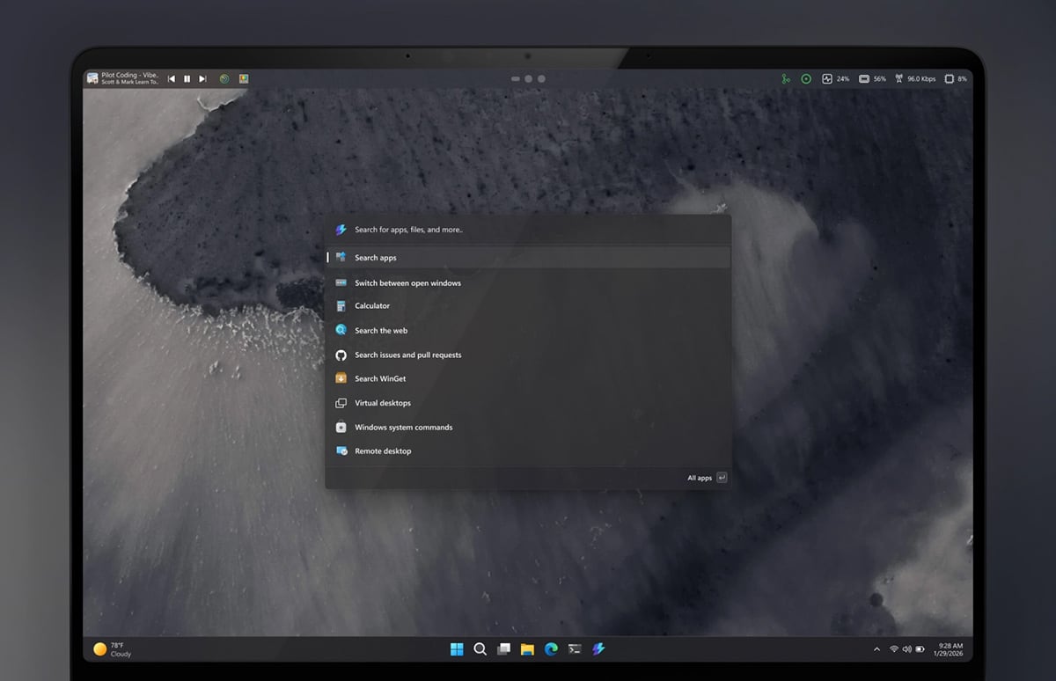Click the green circle status icon in top bar
1056x681 pixels.
[806, 78]
